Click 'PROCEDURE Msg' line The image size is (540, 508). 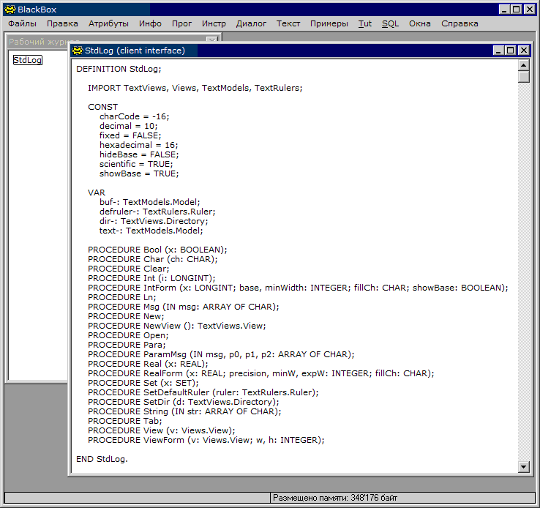tap(183, 307)
